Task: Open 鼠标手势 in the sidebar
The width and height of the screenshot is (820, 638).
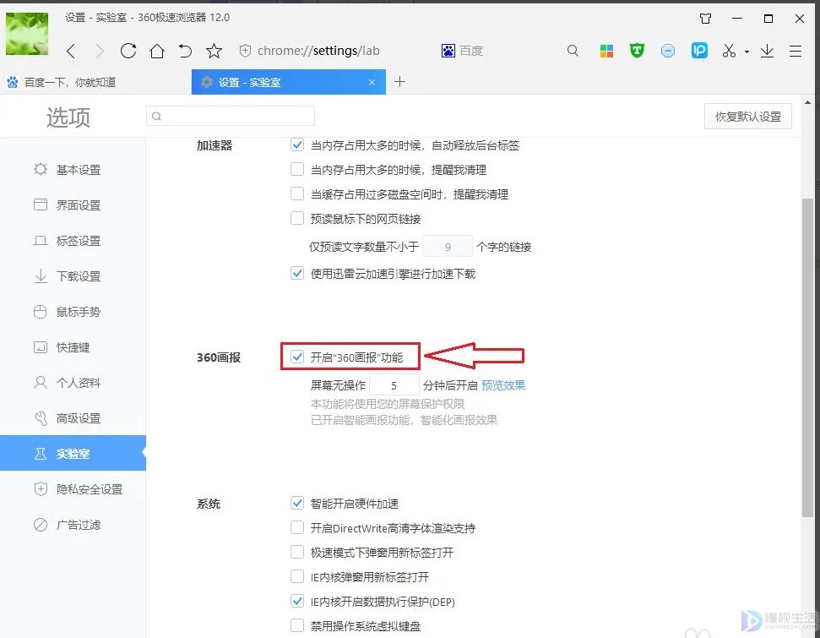Action: coord(73,312)
